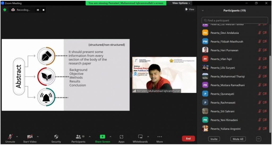This screenshot has width=272, height=145.
Task: Open the Apps icon in toolbar
Action: coord(121,137)
